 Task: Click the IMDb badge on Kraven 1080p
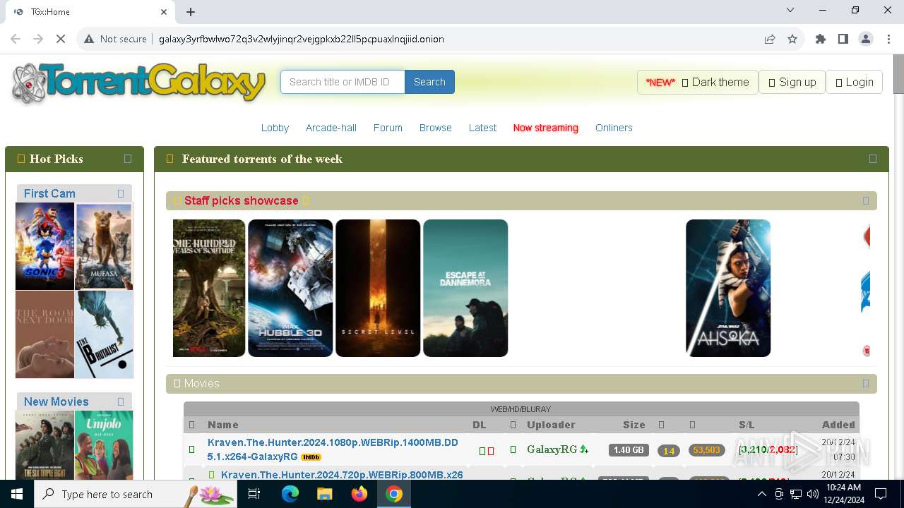(x=311, y=457)
